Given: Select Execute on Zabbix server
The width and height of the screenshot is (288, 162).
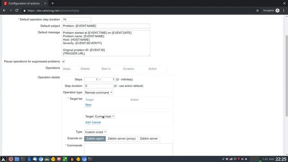Looking at the screenshot, I should point(149,139).
